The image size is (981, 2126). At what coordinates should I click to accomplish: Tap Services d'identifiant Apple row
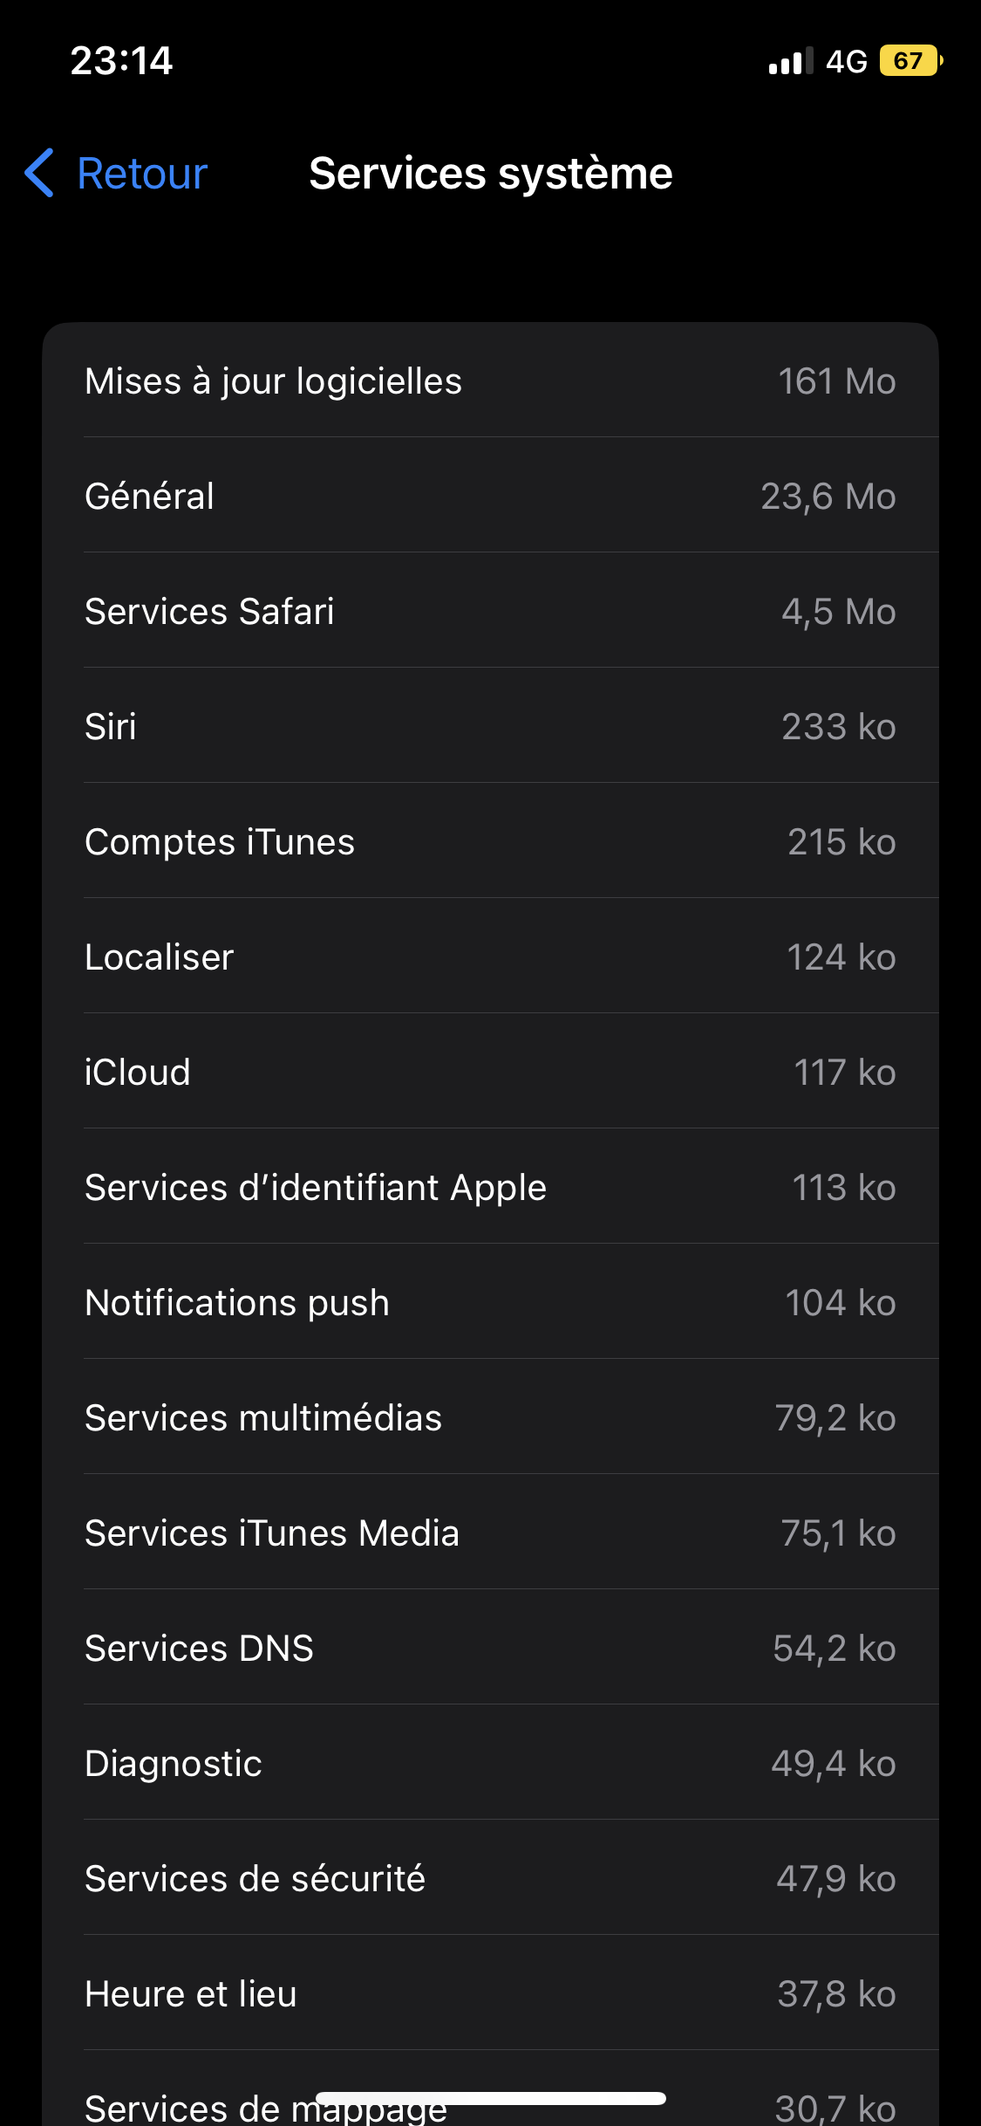pos(490,1188)
